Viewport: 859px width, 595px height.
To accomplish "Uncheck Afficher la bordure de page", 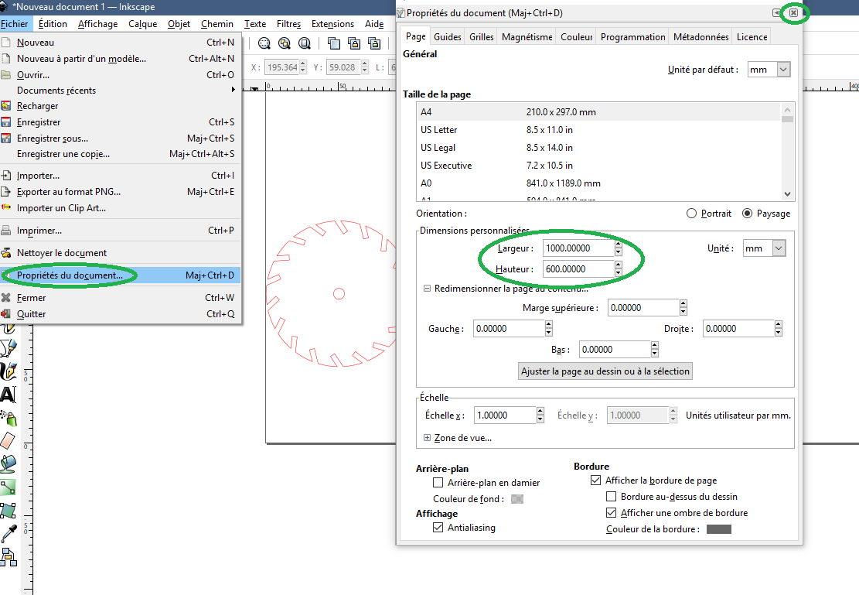I will click(x=596, y=480).
